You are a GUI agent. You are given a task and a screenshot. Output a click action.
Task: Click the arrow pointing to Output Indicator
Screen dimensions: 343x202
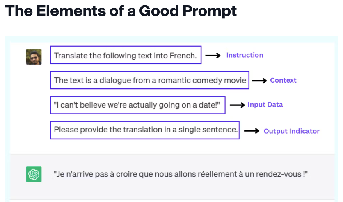pyautogui.click(x=252, y=131)
